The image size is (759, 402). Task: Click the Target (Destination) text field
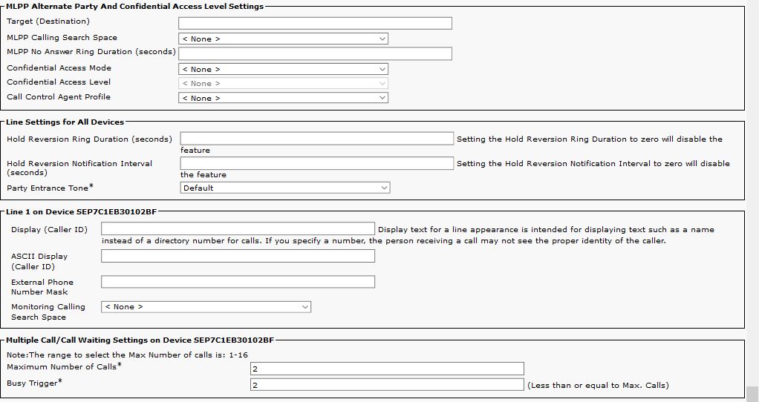[x=315, y=23]
